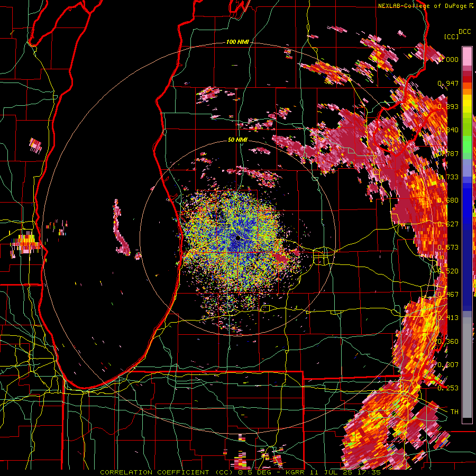
Task: Click the 0.787 value on color scale
Action: (x=448, y=153)
